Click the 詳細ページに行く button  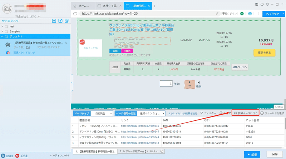(246, 113)
